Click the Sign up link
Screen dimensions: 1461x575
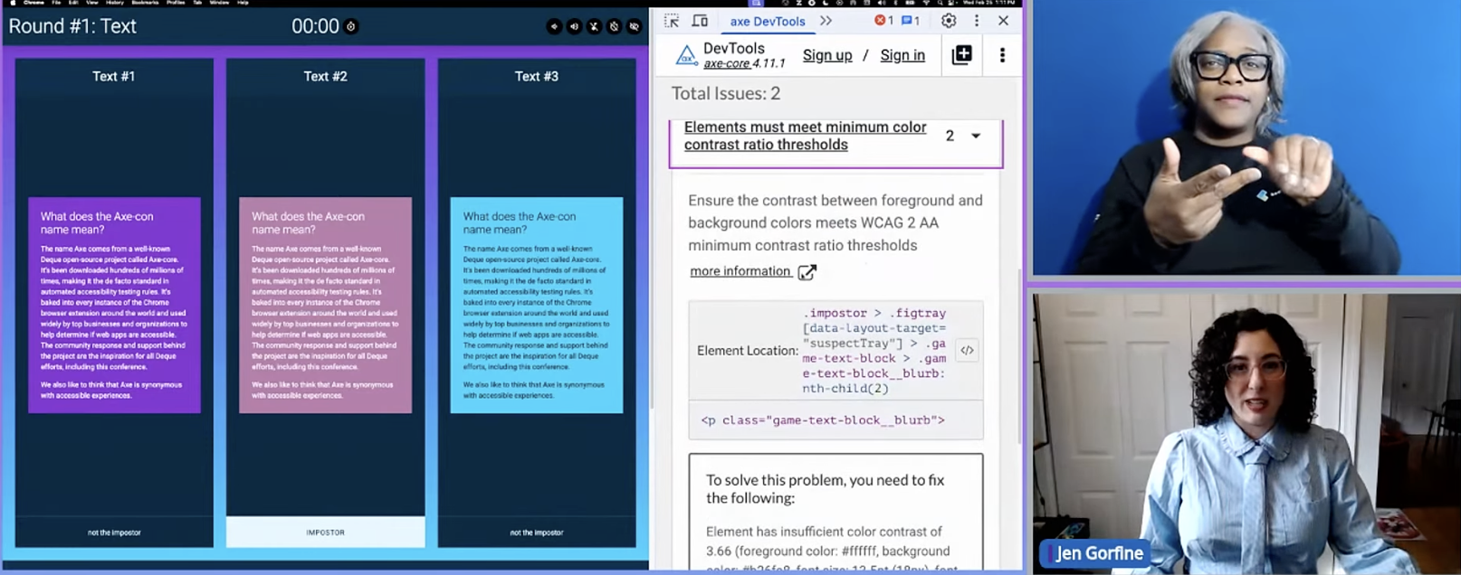click(x=827, y=55)
